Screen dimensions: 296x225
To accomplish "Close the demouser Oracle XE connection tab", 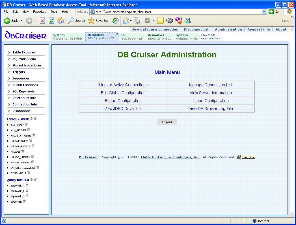I will [x=117, y=34].
